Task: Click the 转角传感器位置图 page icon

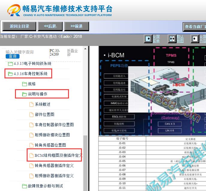Action: (31, 145)
